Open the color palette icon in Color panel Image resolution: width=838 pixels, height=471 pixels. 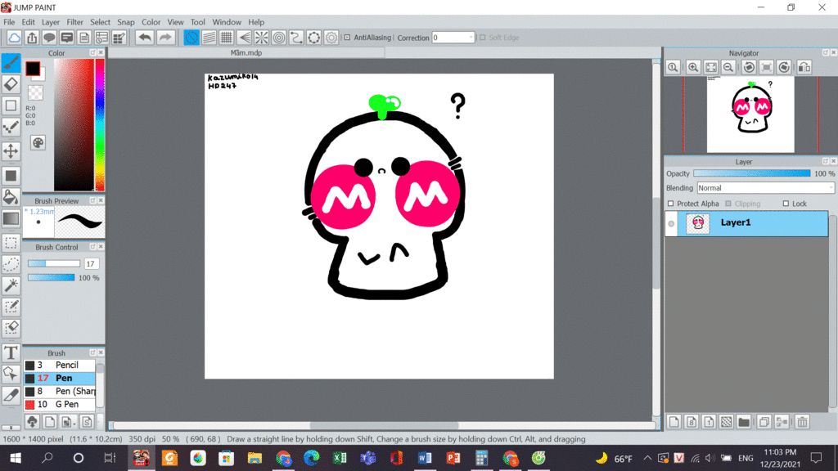pyautogui.click(x=38, y=142)
